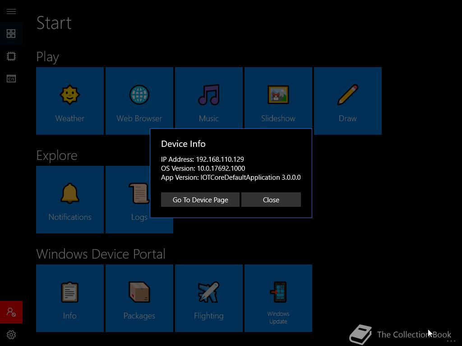Screen dimensions: 462x346
Task: Click the Explore section heading
Action: [57, 155]
